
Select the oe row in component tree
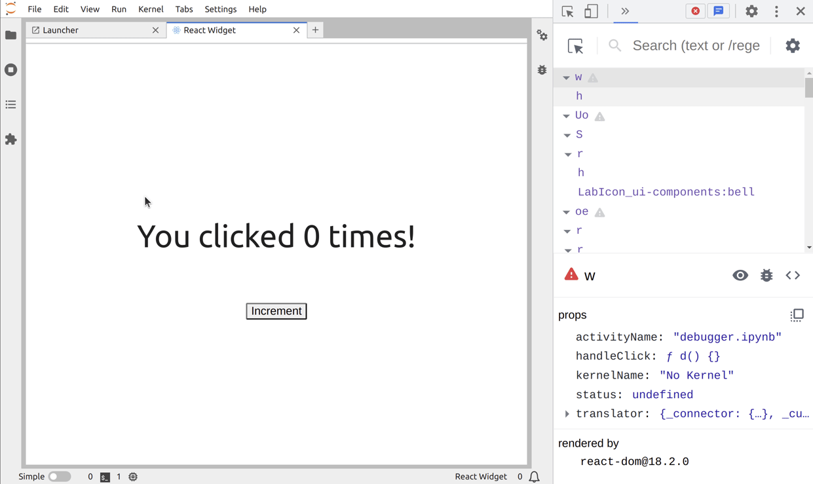[x=679, y=212]
